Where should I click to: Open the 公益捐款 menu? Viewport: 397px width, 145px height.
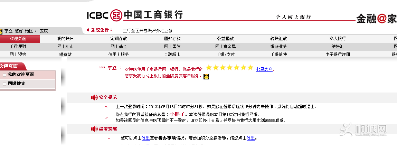(x=225, y=39)
